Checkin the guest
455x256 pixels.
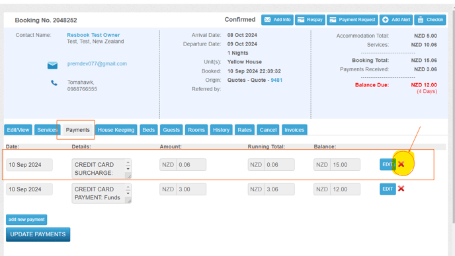pyautogui.click(x=430, y=20)
